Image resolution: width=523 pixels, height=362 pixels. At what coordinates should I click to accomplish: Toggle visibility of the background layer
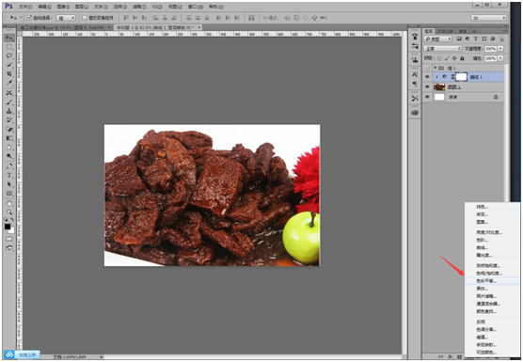[x=427, y=97]
